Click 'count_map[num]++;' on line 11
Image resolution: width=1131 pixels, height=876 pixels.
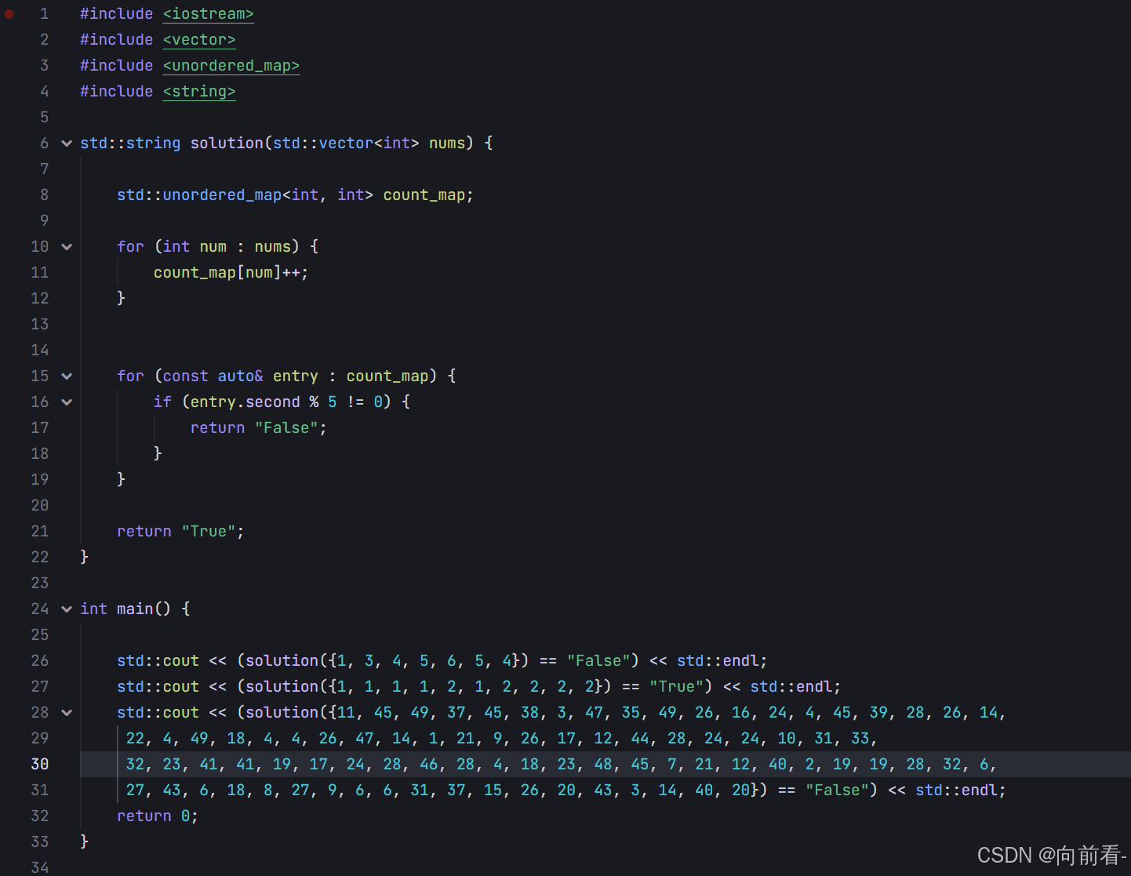coord(231,273)
